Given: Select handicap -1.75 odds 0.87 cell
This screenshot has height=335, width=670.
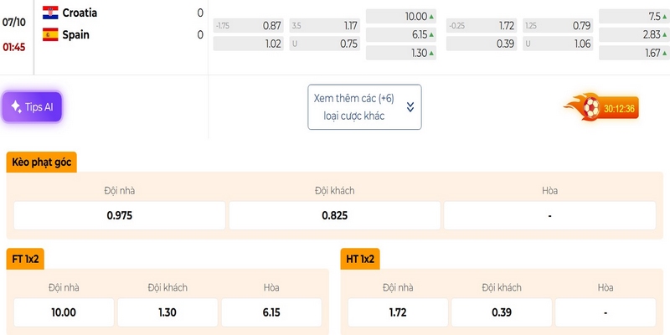Looking at the screenshot, I should point(248,26).
